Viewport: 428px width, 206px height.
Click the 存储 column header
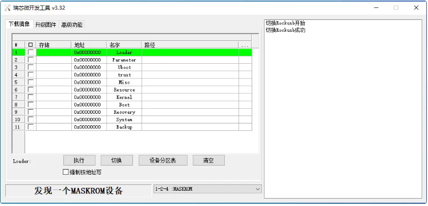pyautogui.click(x=54, y=45)
